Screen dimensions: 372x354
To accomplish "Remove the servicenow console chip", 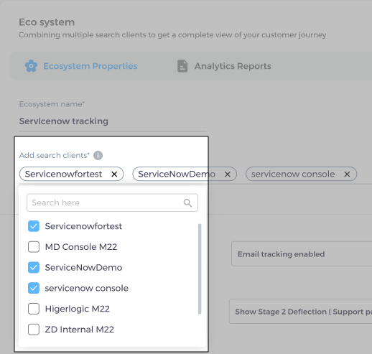I will pos(347,174).
